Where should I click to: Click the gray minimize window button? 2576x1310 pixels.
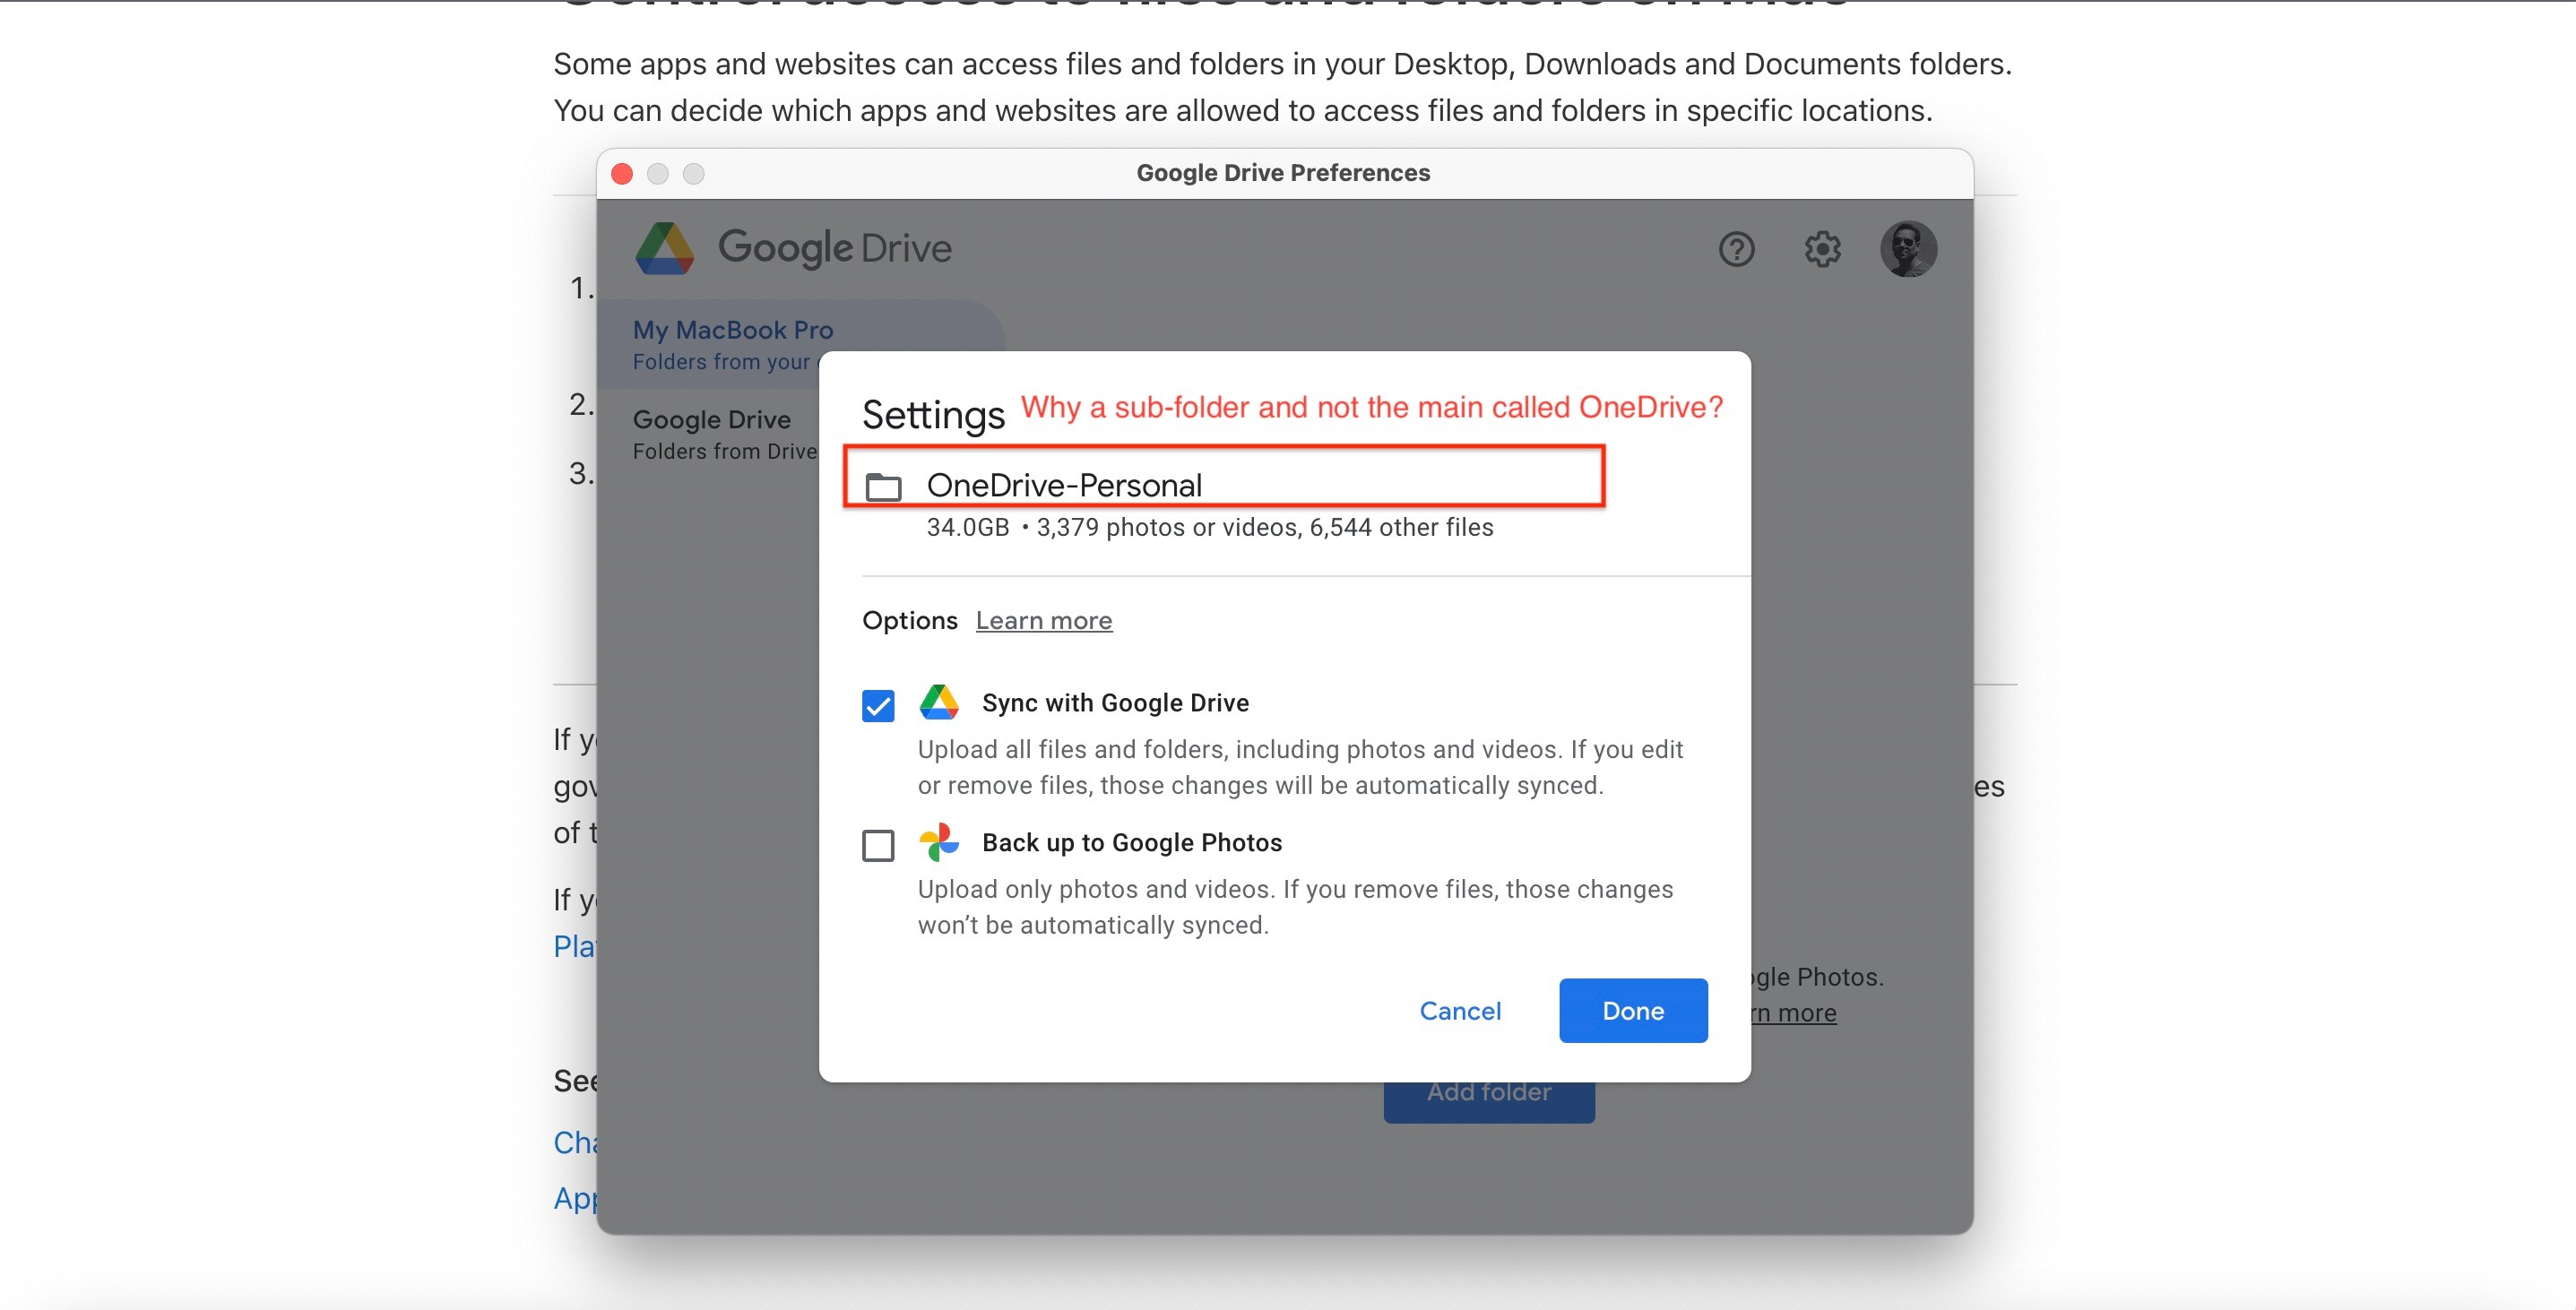[x=658, y=174]
